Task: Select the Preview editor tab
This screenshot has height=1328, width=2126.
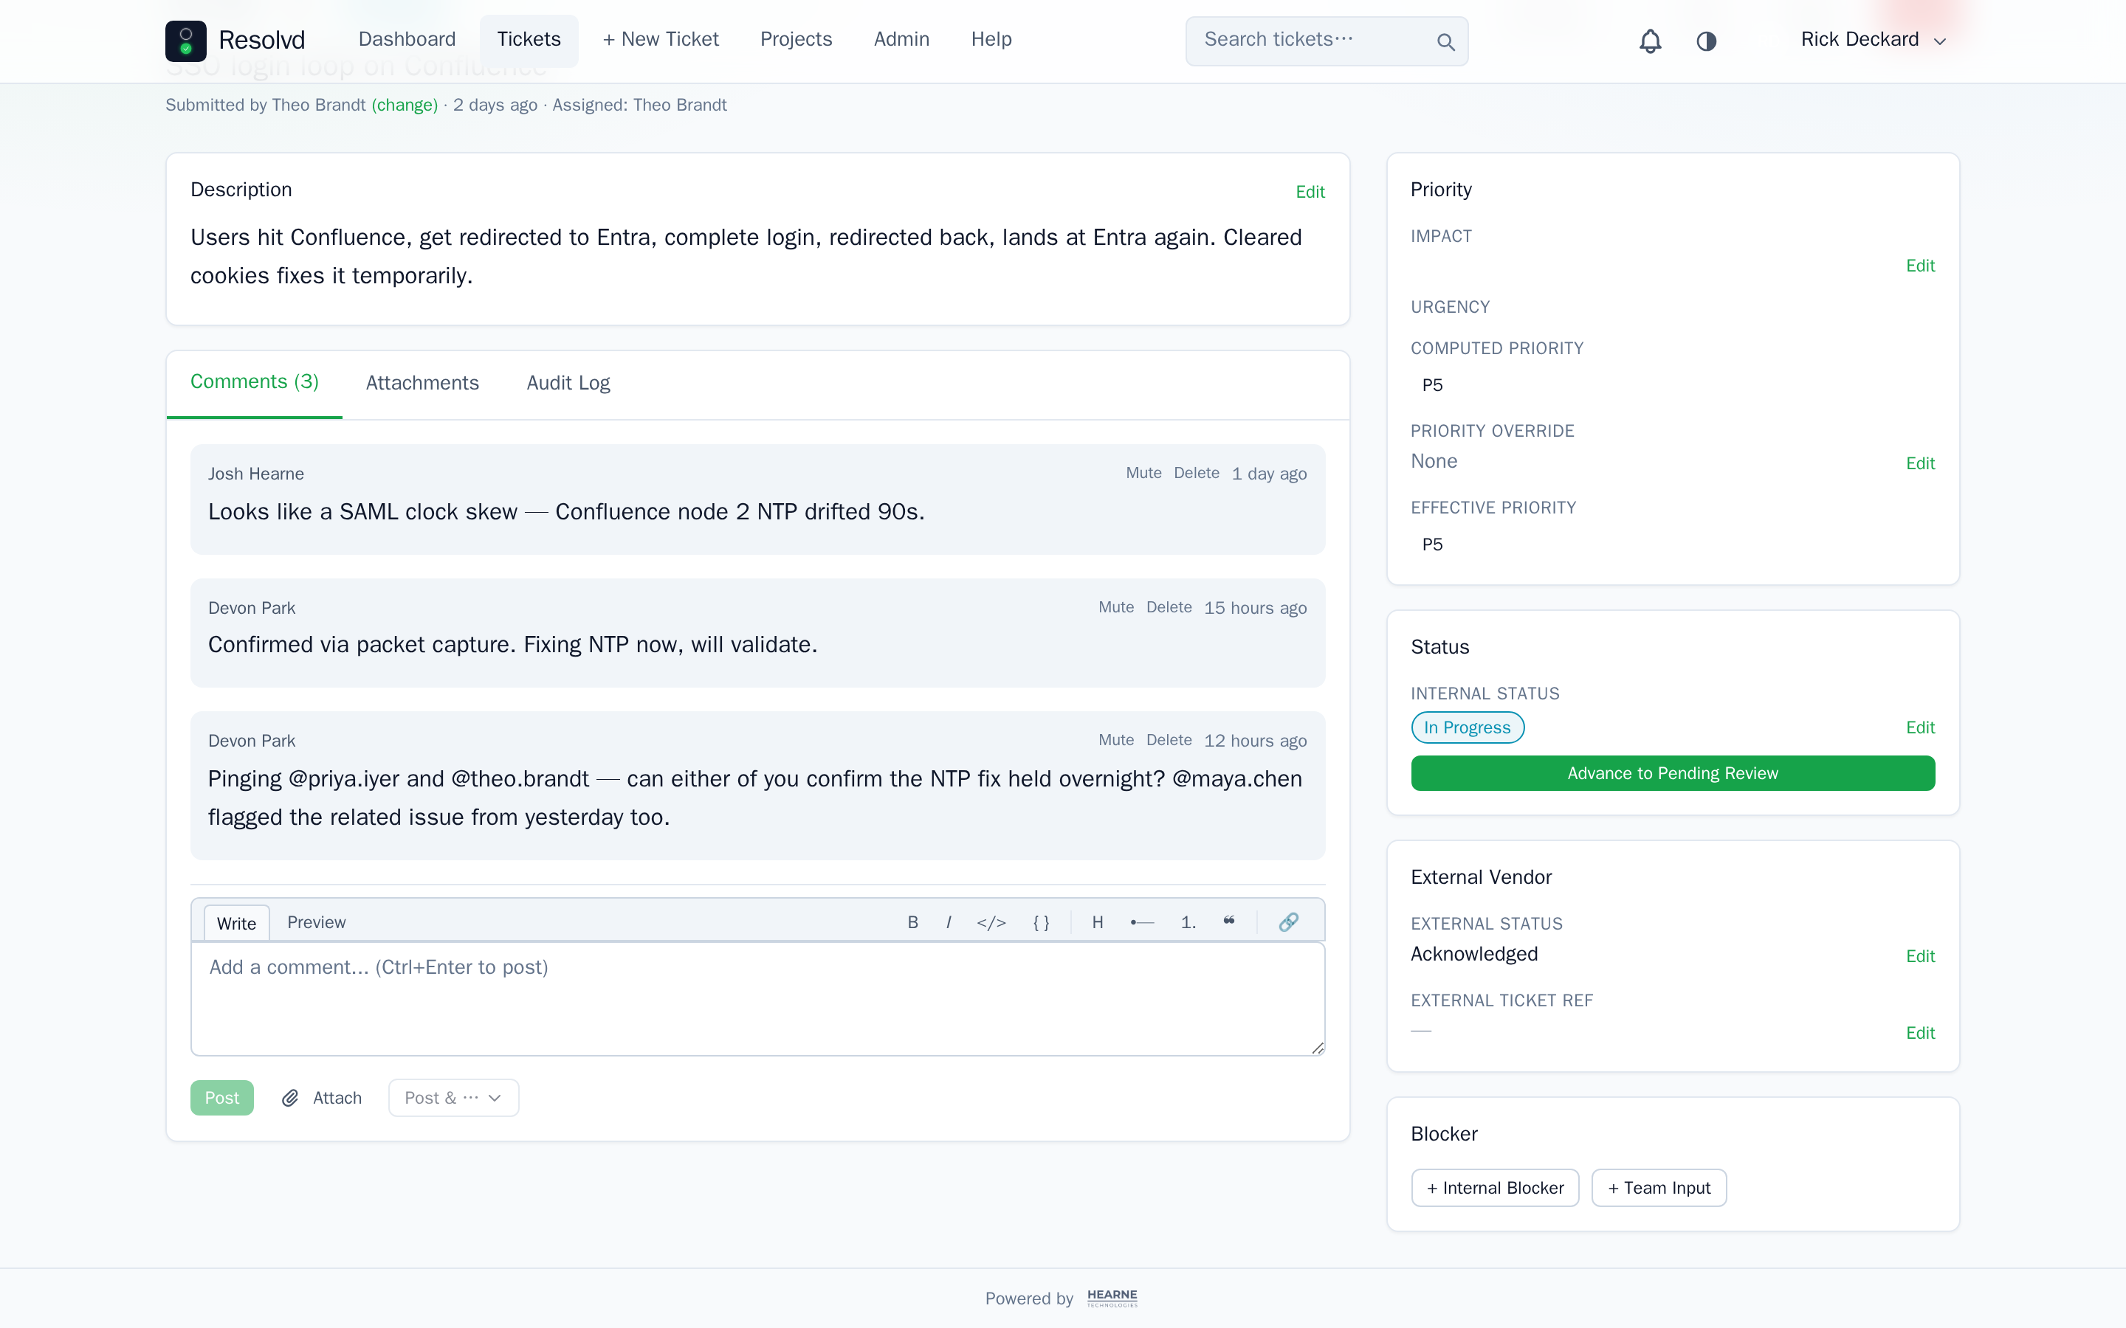Action: [x=316, y=922]
